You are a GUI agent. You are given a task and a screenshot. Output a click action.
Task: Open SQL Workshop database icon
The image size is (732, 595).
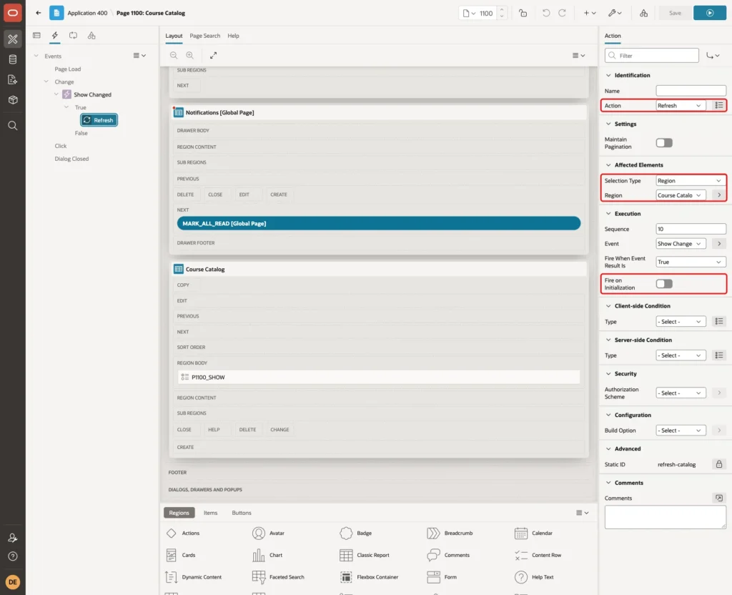coord(13,59)
